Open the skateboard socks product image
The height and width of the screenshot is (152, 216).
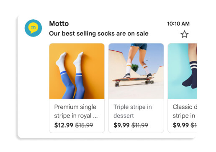(136, 71)
